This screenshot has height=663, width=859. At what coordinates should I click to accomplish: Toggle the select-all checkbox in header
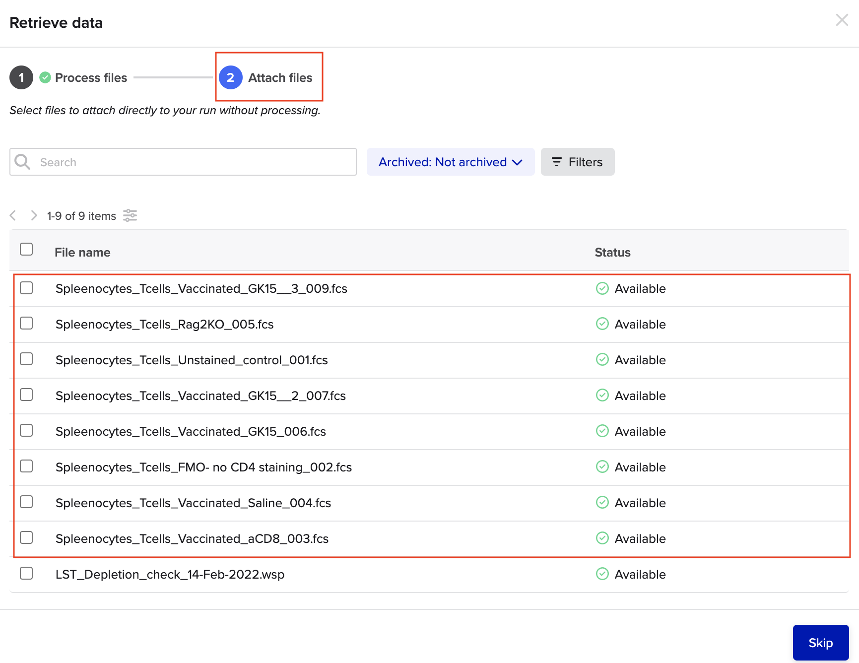tap(26, 249)
